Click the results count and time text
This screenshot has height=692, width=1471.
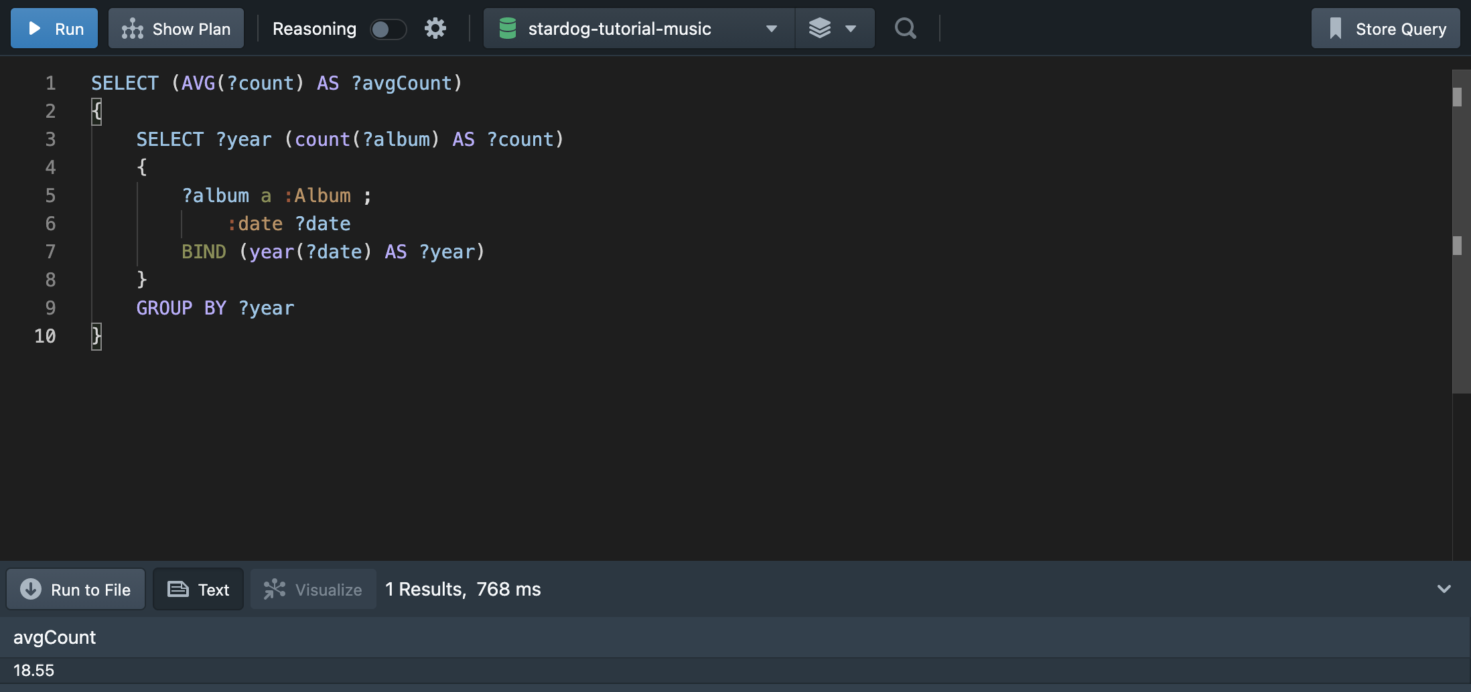tap(463, 589)
